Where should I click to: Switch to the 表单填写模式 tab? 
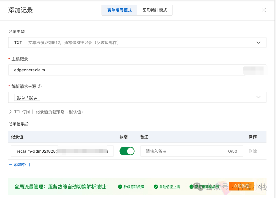pos(119,10)
